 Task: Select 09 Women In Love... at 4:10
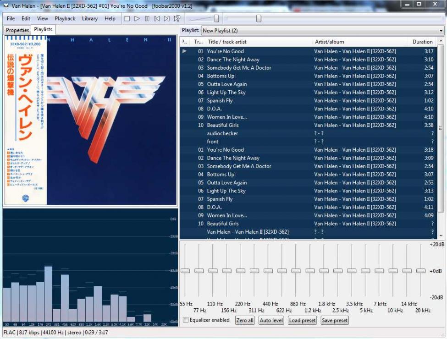pos(308,117)
